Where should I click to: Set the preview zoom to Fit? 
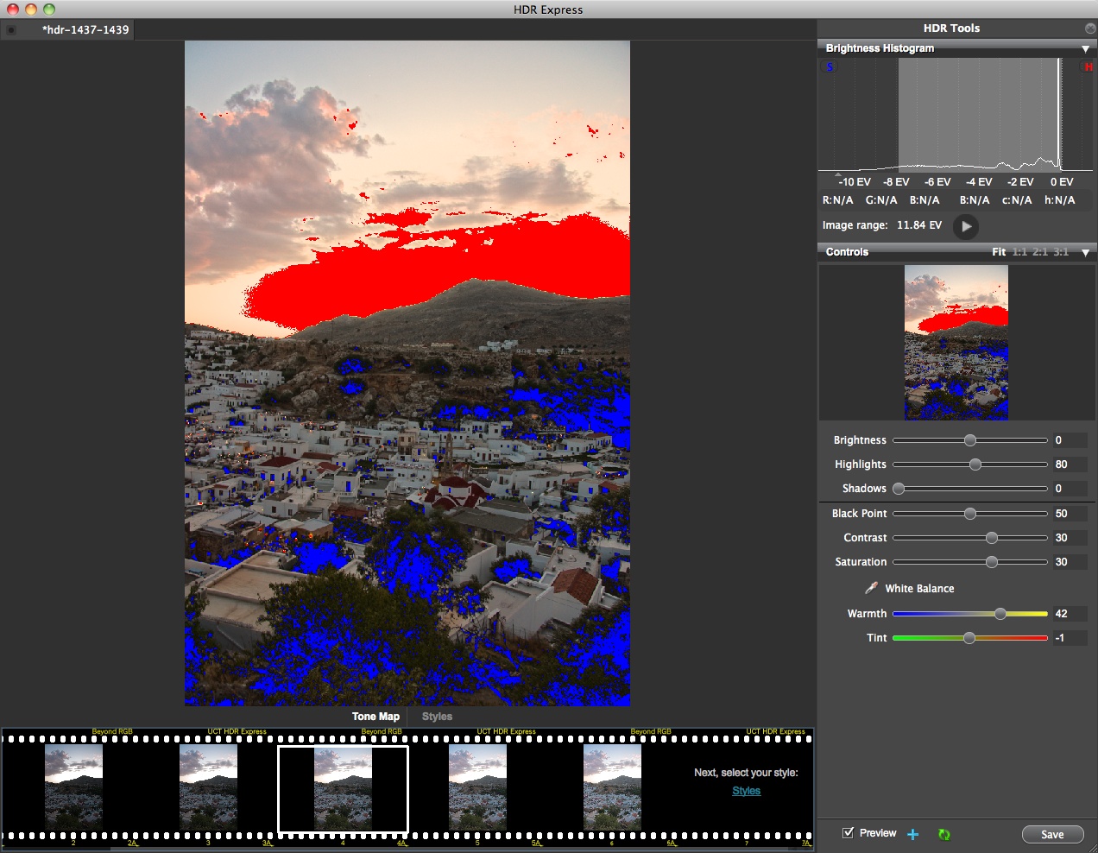(999, 252)
